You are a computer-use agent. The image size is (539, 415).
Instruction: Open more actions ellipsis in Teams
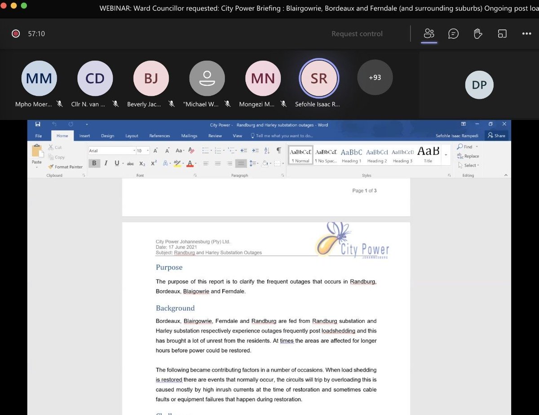click(526, 34)
